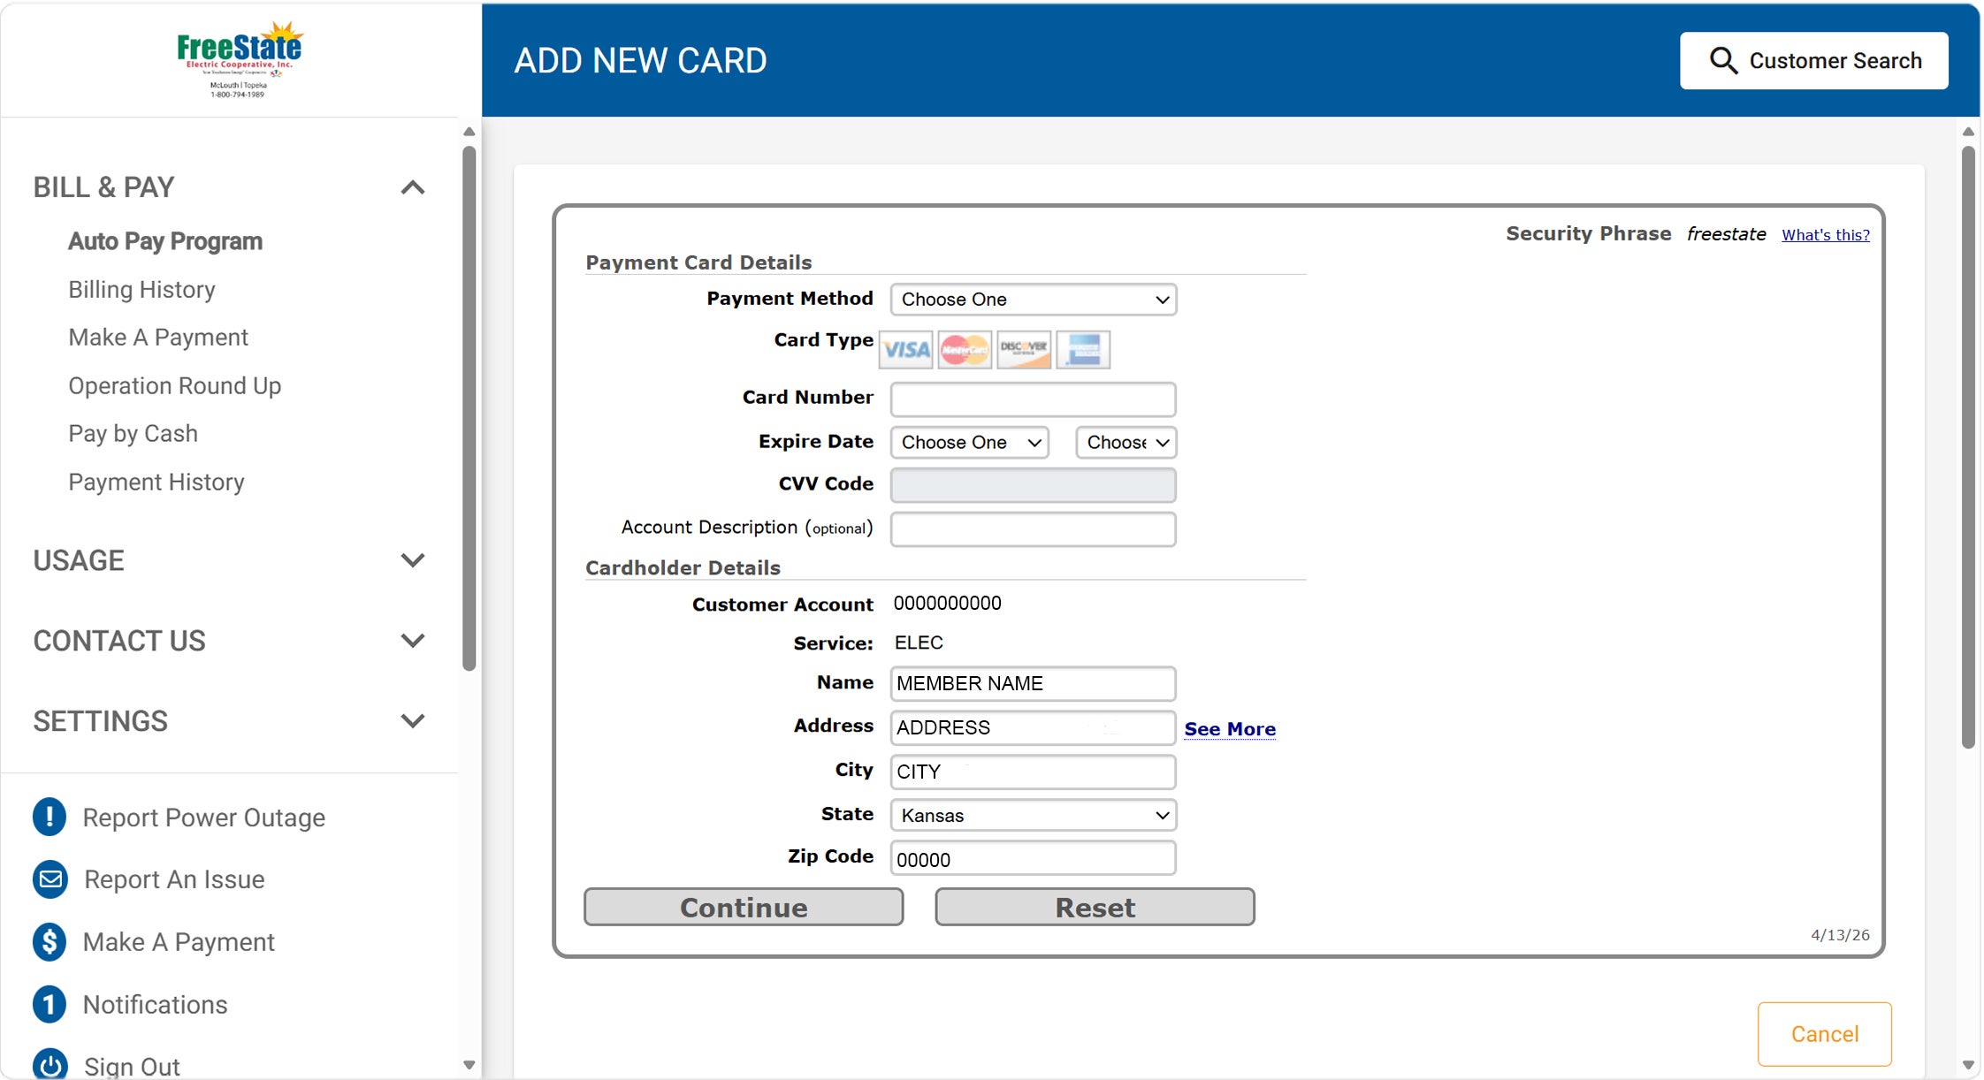
Task: Open Notifications via the badge icon
Action: 49,1004
